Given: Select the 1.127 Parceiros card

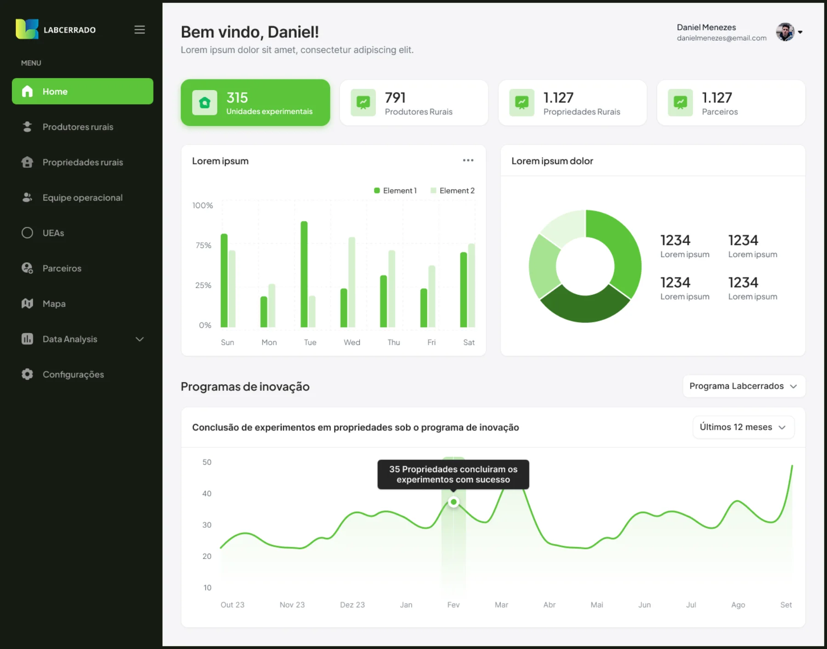Looking at the screenshot, I should tap(731, 102).
